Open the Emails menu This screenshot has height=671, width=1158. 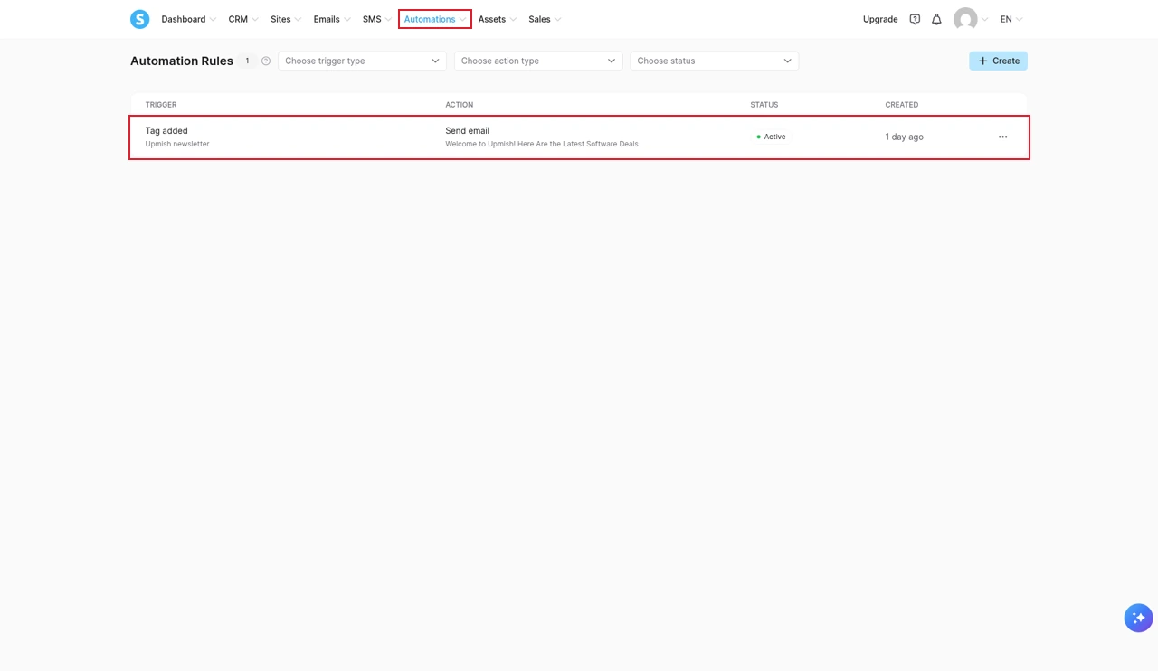click(332, 19)
